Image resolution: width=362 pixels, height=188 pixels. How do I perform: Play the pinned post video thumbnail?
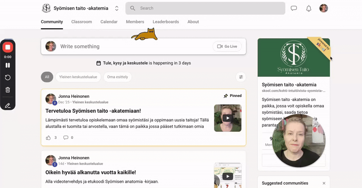tap(228, 118)
